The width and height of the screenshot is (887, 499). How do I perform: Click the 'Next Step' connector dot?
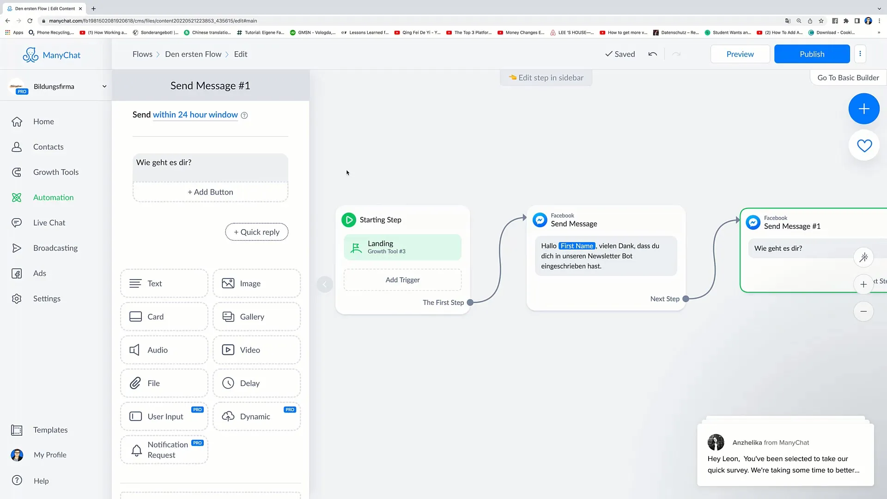point(686,299)
